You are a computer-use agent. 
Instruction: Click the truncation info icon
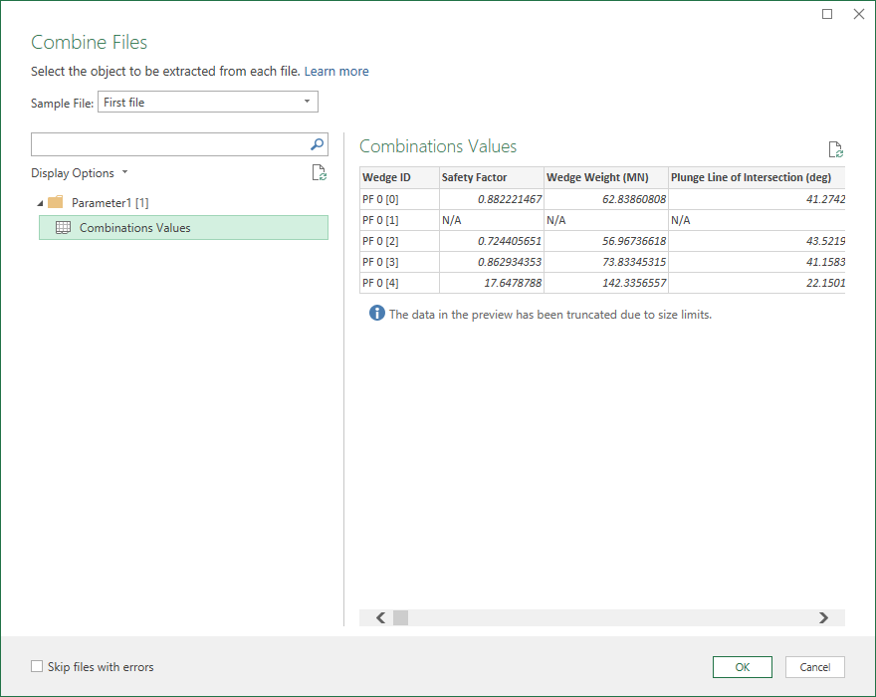click(x=375, y=313)
